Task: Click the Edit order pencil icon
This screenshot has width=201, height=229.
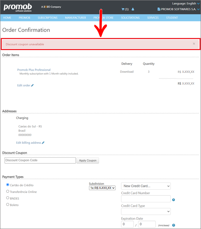Action: point(32,86)
